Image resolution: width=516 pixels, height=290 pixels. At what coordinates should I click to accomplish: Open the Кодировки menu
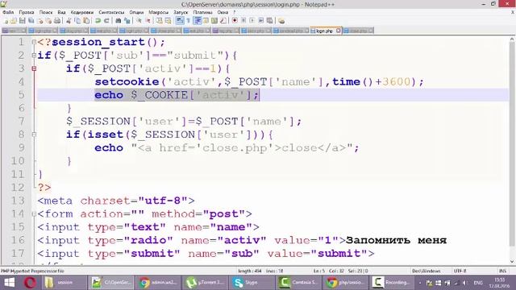[x=82, y=12]
